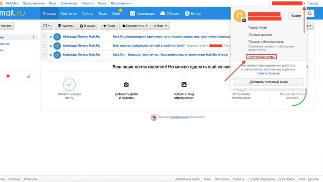Viewport: 323px width, 182px height.
Task: Open the Все проекты dropdown
Action: click(121, 3)
